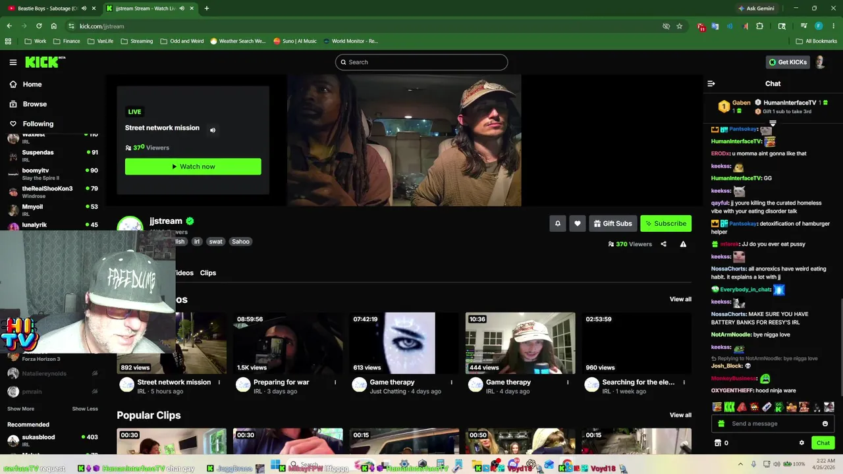
Task: Open Mmyoil channel in sidebar
Action: point(53,209)
